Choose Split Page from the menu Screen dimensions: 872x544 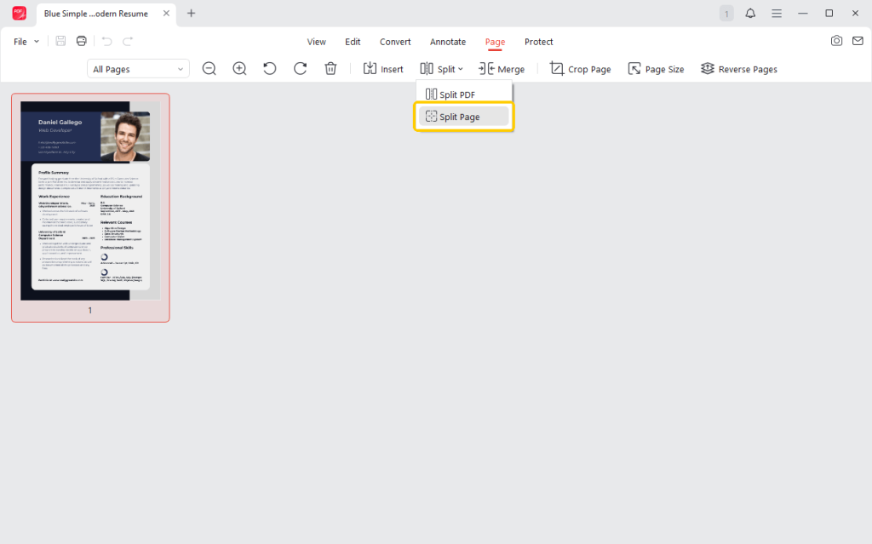pyautogui.click(x=463, y=116)
